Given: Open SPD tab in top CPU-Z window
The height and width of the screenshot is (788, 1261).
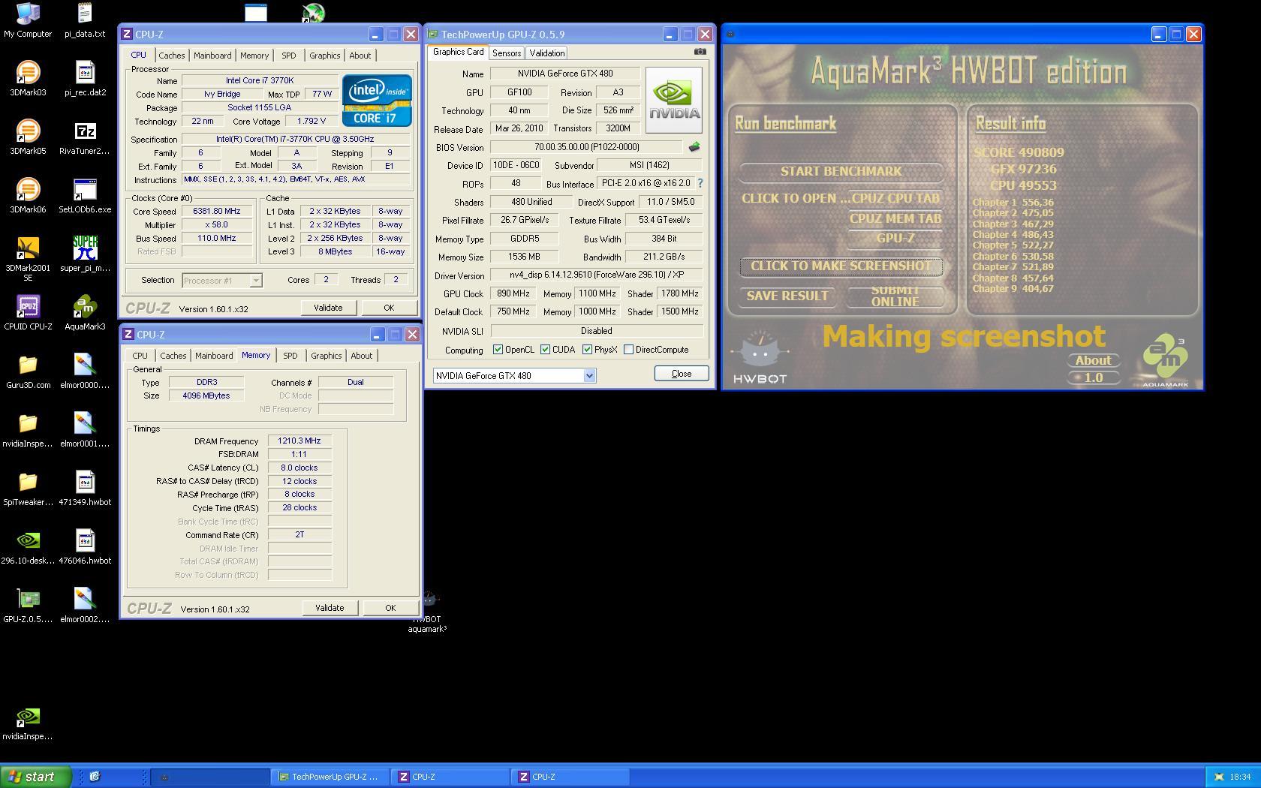Looking at the screenshot, I should (x=288, y=56).
